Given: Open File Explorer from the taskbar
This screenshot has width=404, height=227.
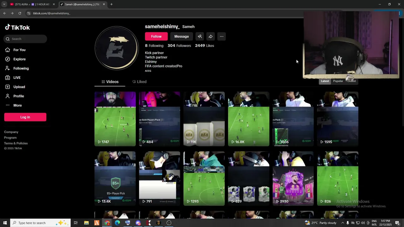Looking at the screenshot, I should coord(86,223).
